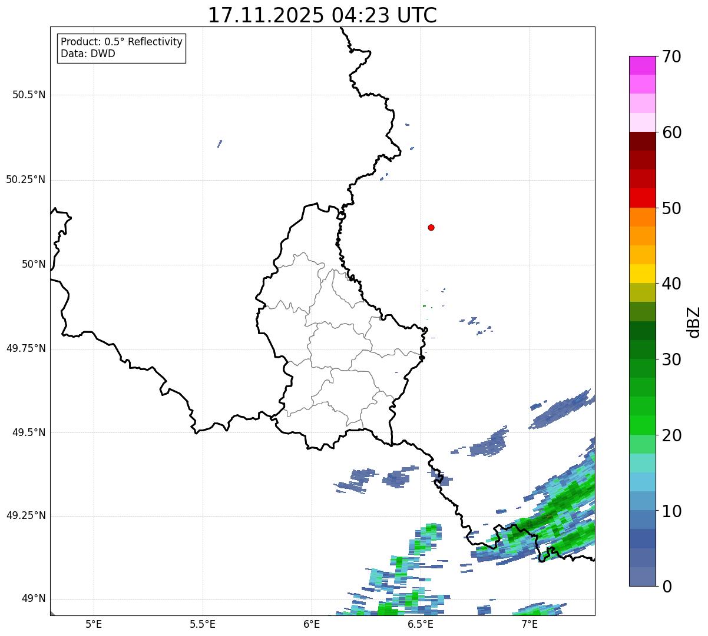This screenshot has height=636, width=708.
Task: Click the 6°E longitude label
Action: pos(312,624)
